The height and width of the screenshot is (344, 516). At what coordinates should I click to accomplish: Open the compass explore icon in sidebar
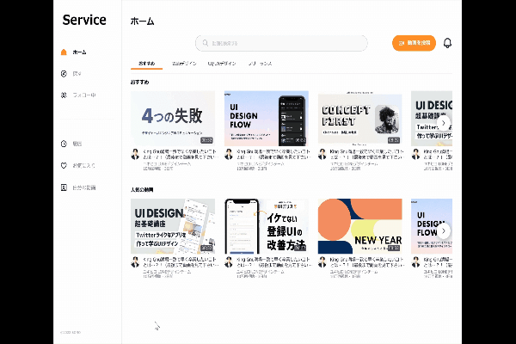(64, 74)
